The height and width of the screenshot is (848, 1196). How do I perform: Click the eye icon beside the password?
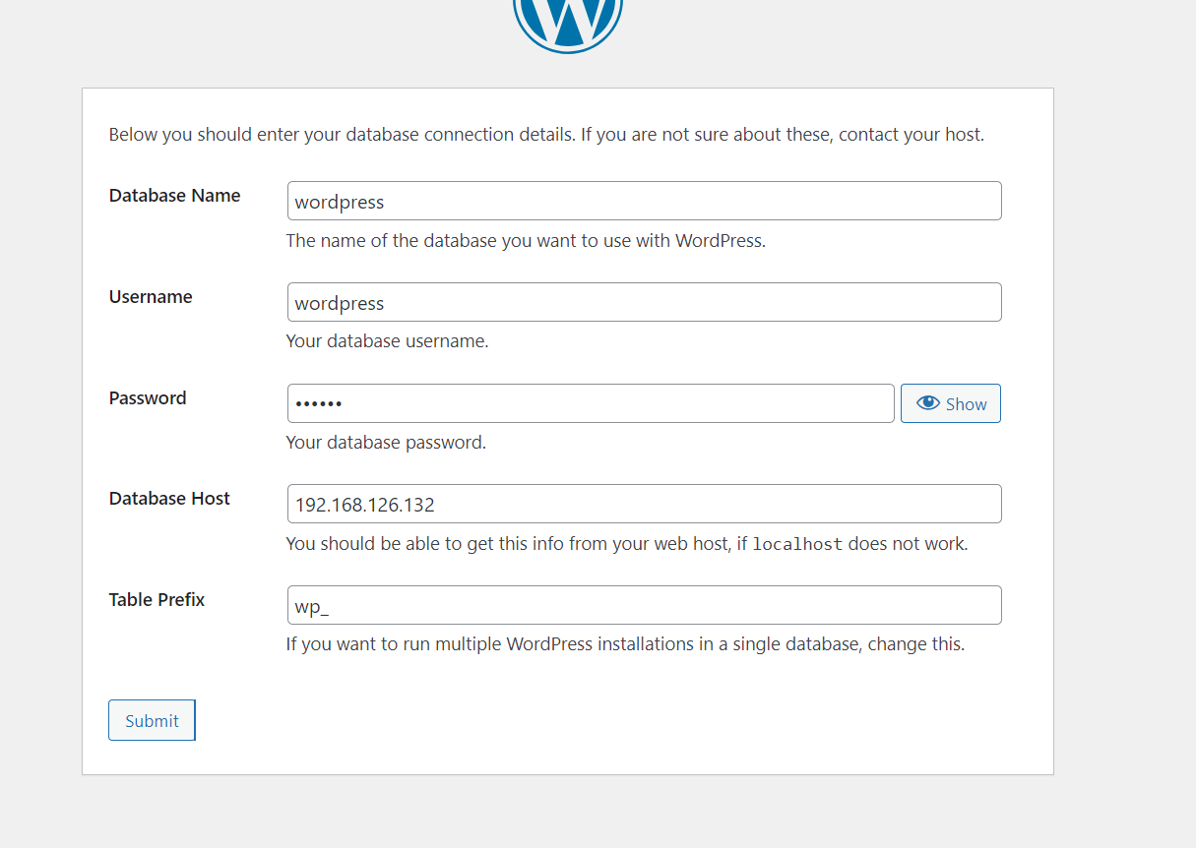tap(927, 403)
